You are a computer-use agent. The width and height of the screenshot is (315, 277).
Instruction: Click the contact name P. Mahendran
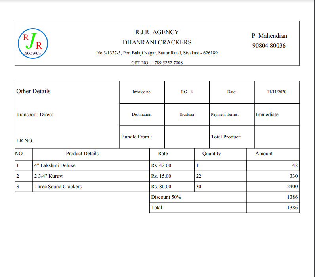(x=269, y=36)
